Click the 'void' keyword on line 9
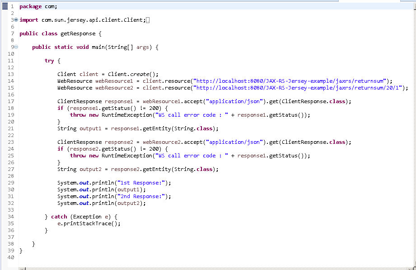This screenshot has width=416, height=270. 83,47
